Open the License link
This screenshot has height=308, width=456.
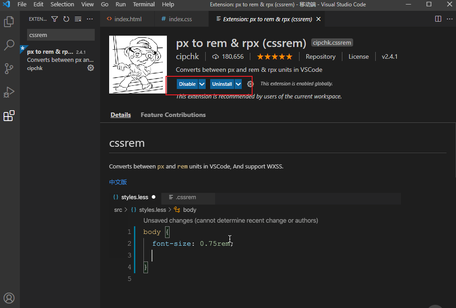pos(359,57)
